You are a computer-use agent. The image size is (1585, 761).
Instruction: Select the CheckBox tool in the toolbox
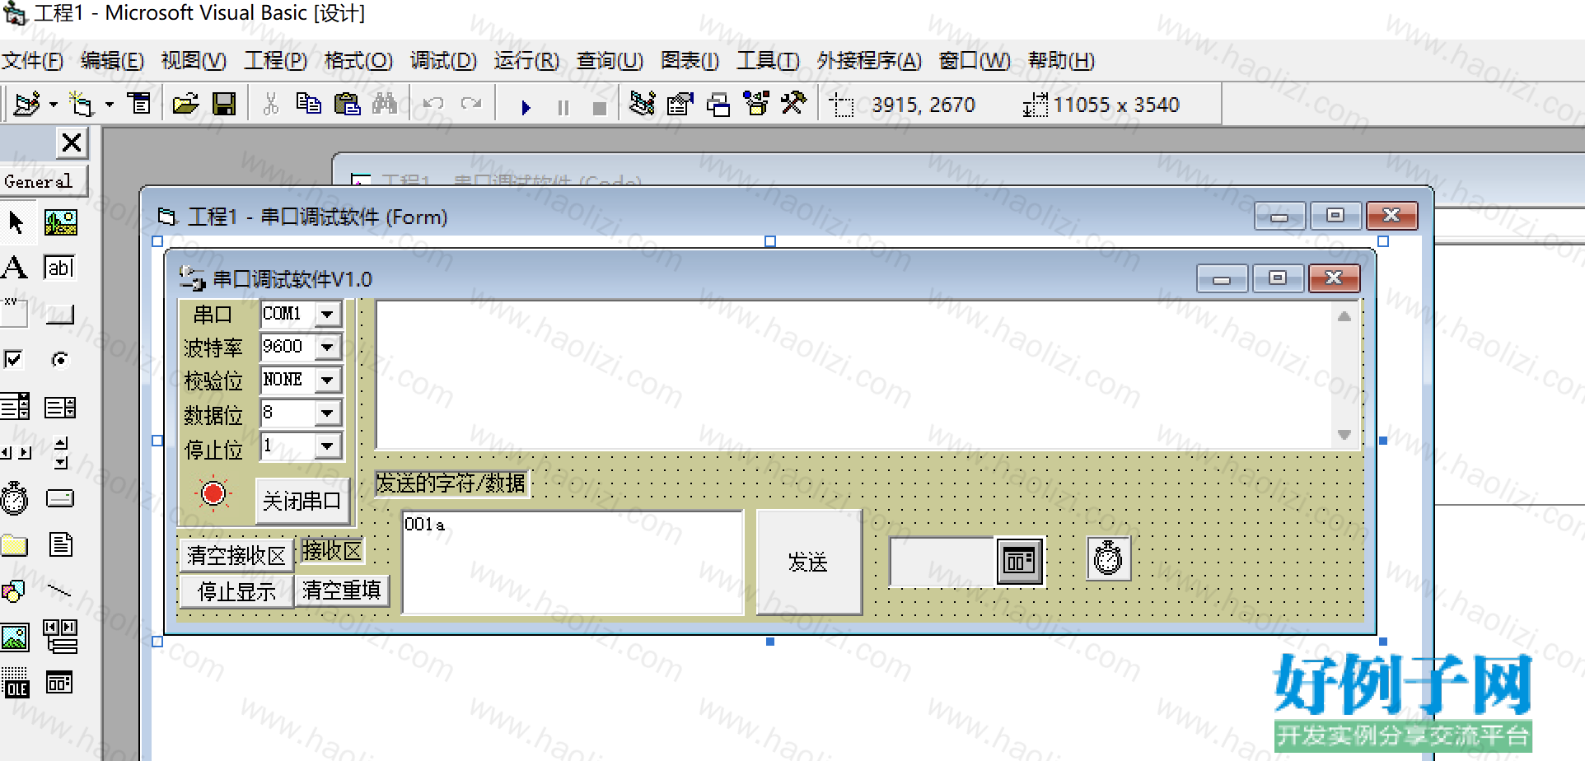pyautogui.click(x=14, y=359)
